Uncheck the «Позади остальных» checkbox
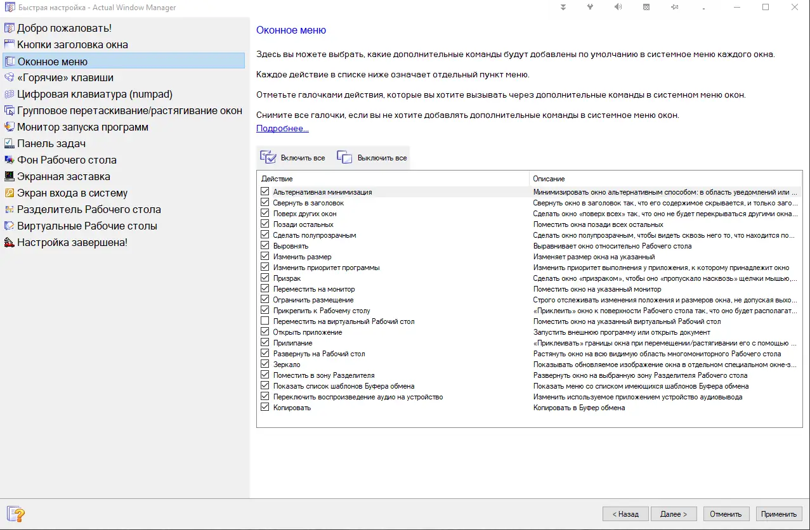 (265, 224)
